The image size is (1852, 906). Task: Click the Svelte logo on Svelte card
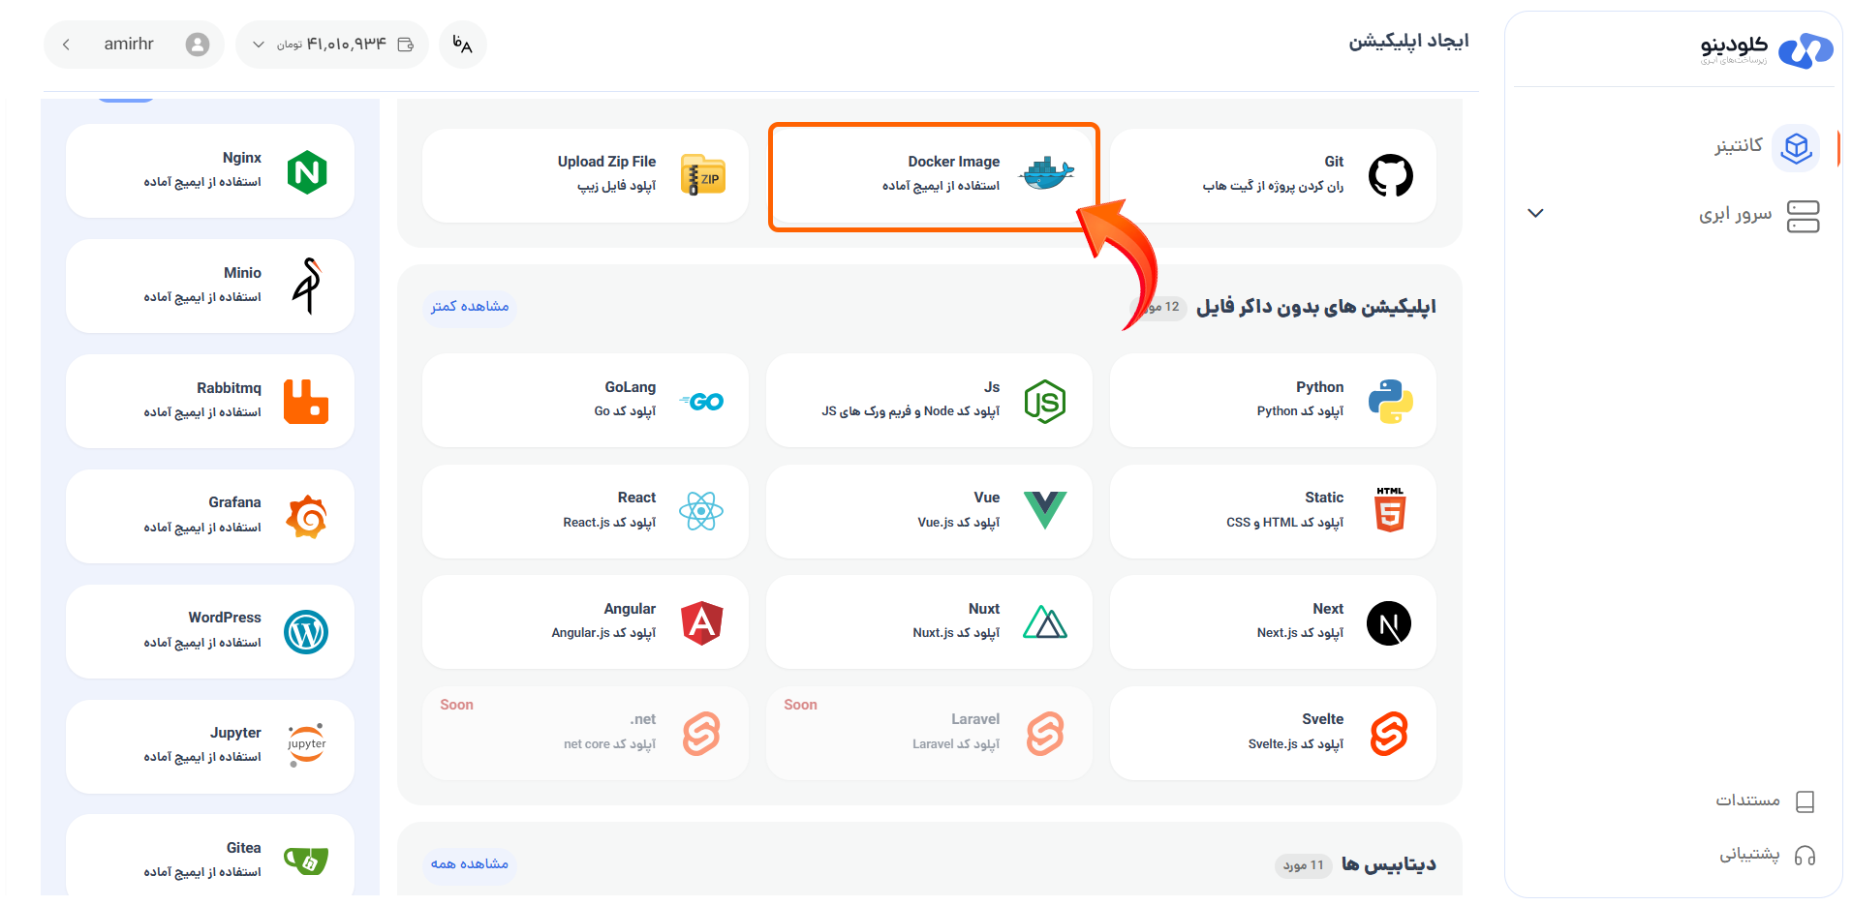(1389, 734)
